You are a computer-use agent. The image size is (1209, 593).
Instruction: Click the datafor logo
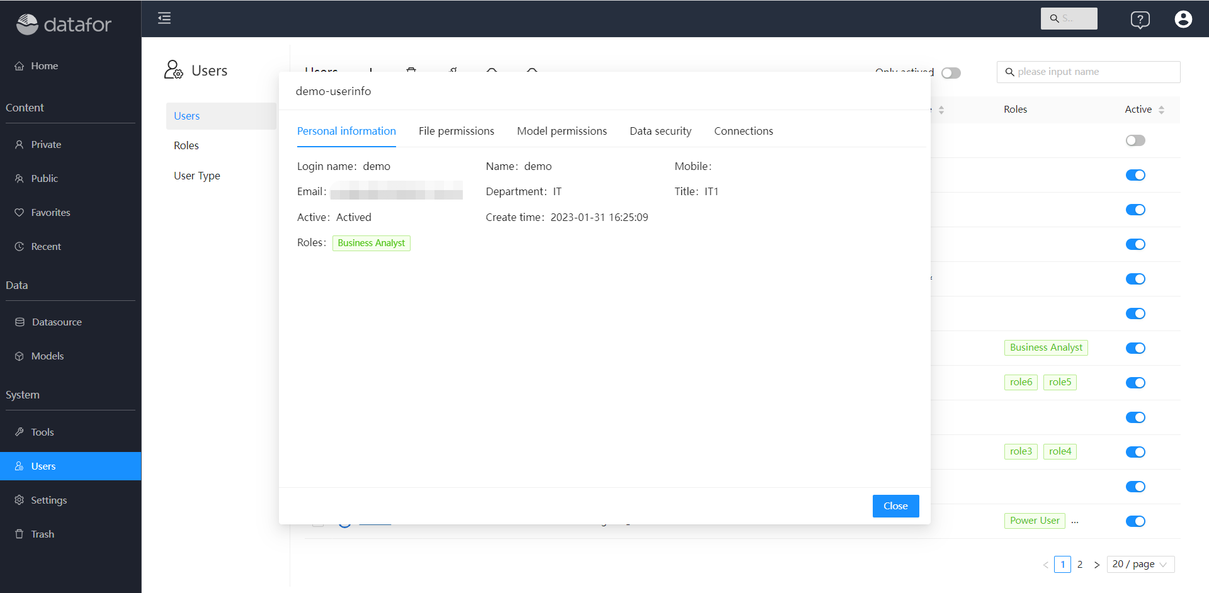coord(64,24)
